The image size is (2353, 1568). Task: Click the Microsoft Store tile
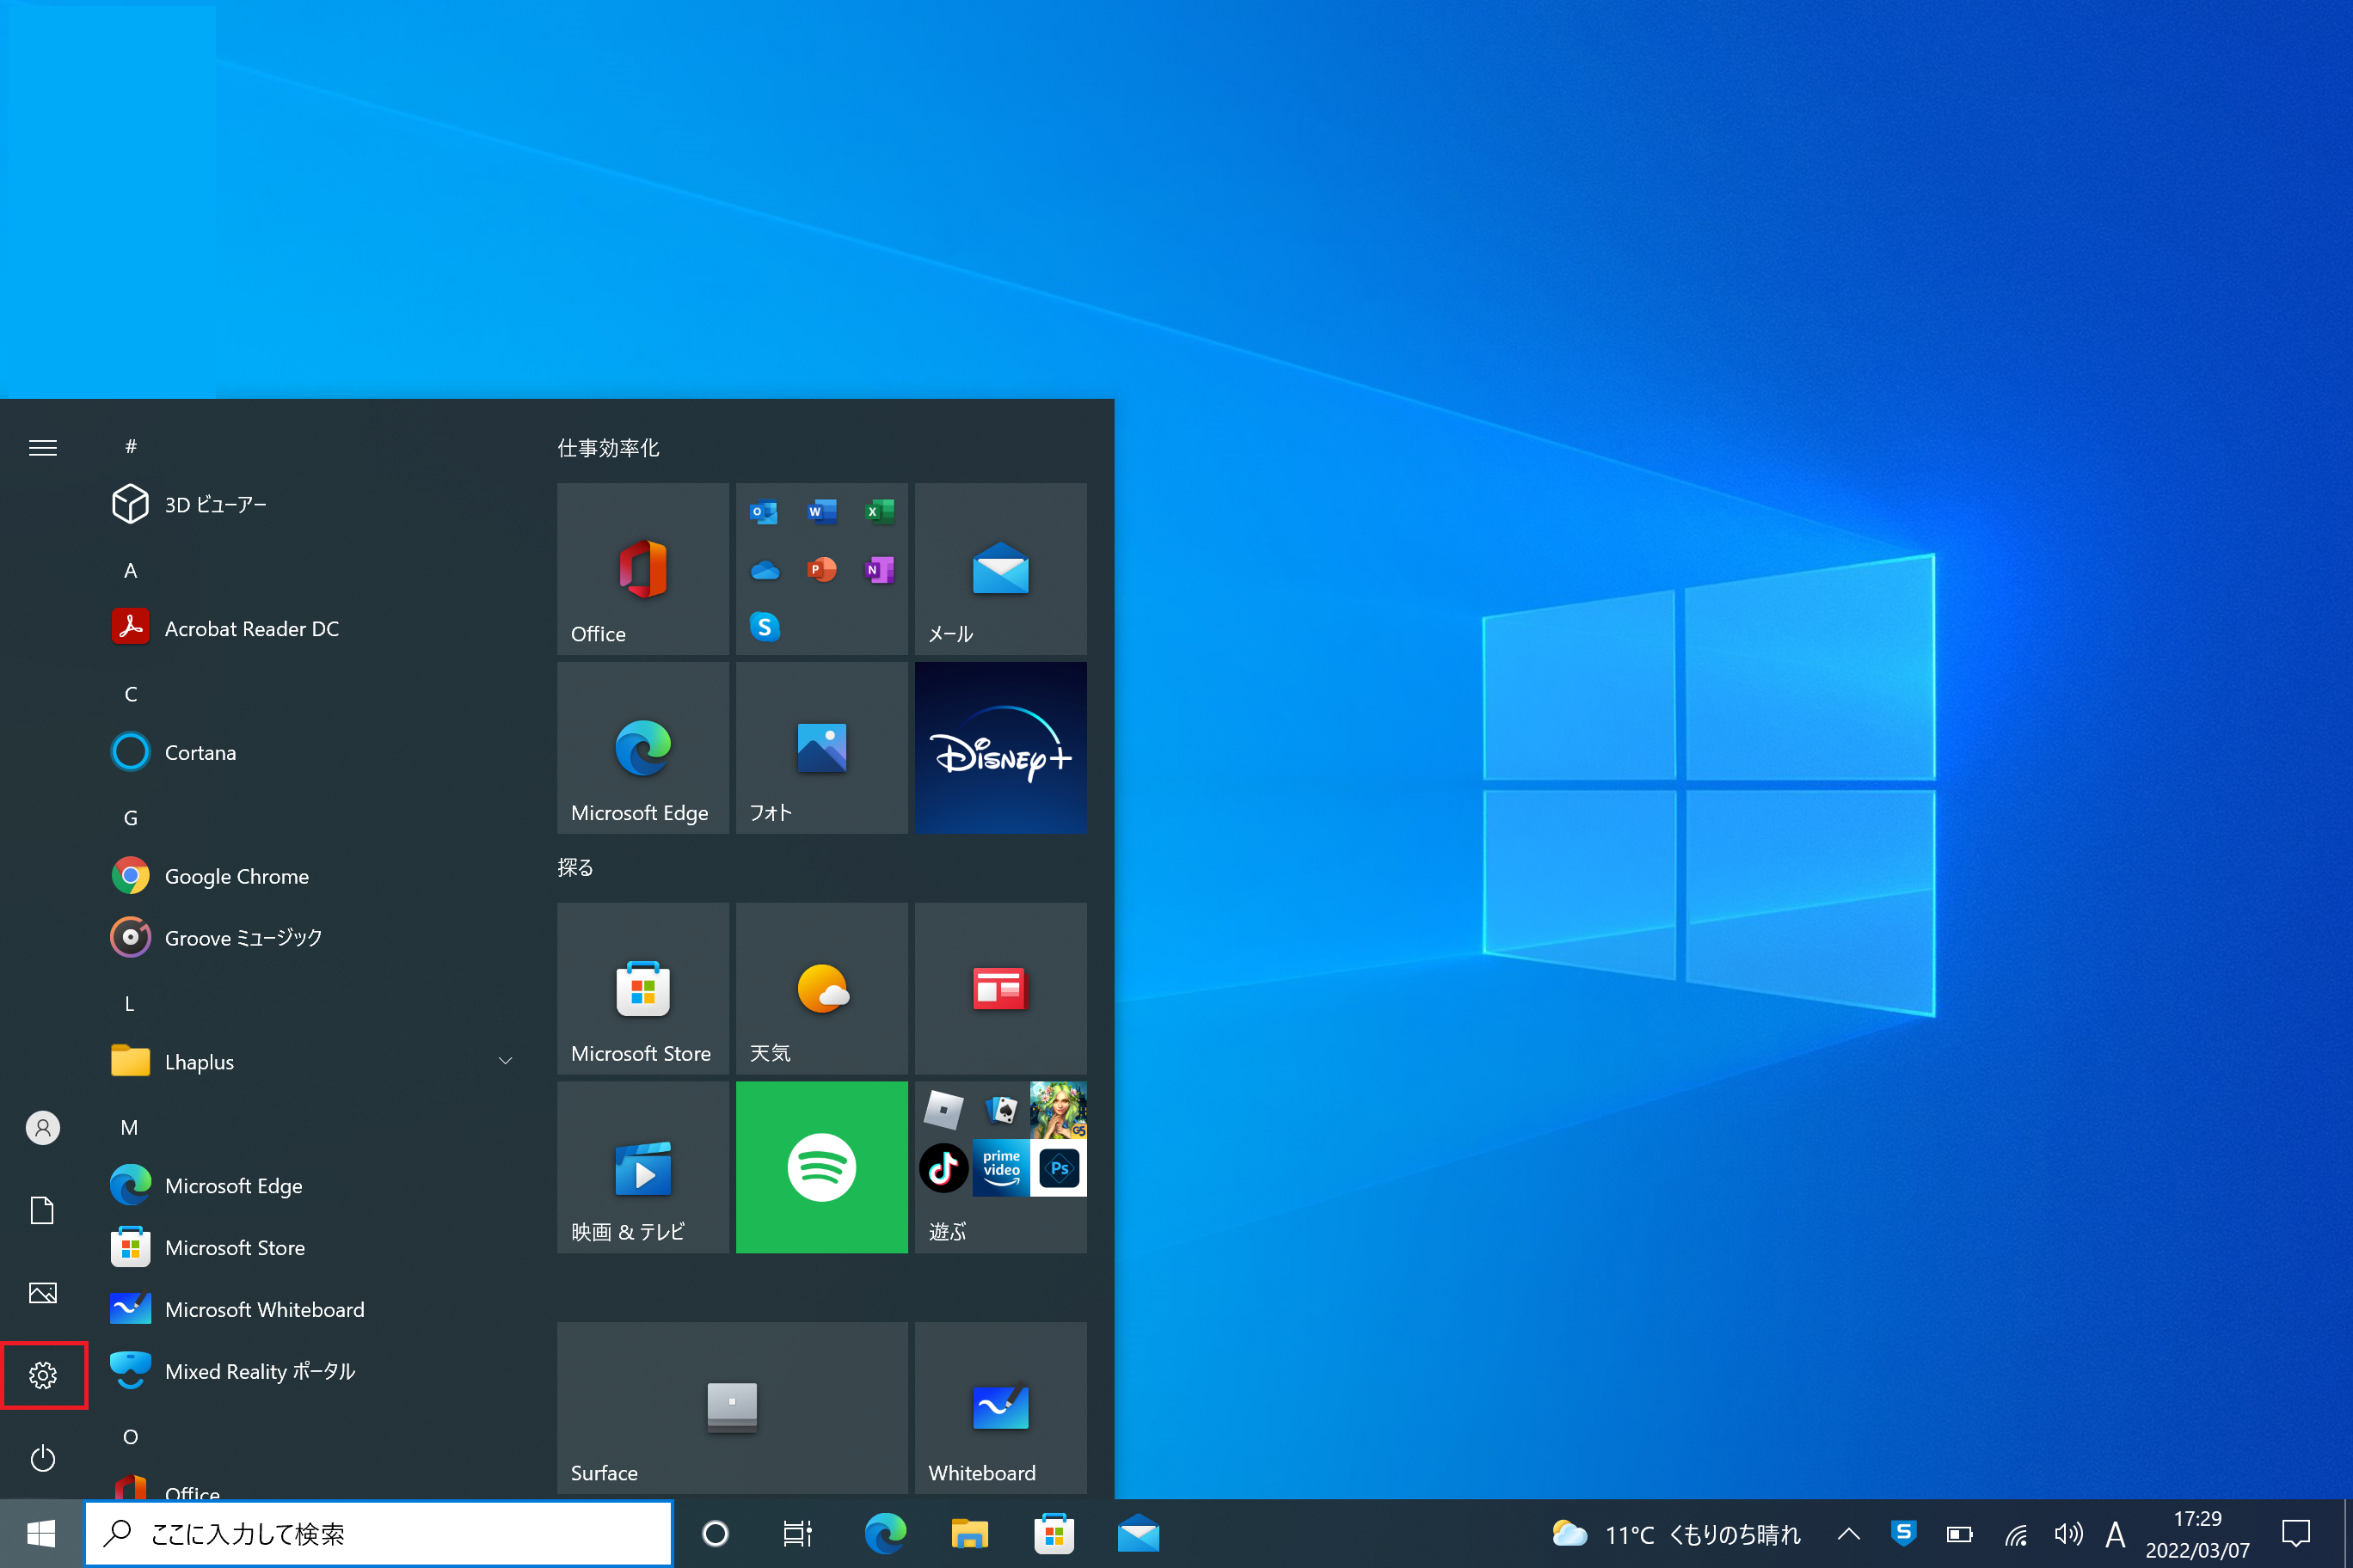[x=643, y=989]
